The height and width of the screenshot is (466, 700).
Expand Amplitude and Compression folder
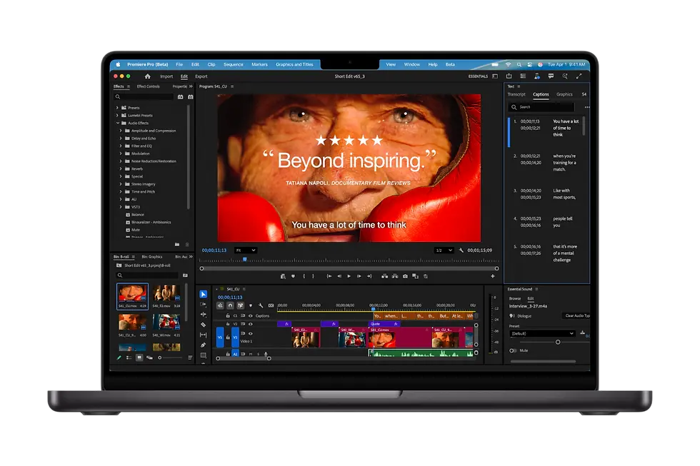(121, 131)
